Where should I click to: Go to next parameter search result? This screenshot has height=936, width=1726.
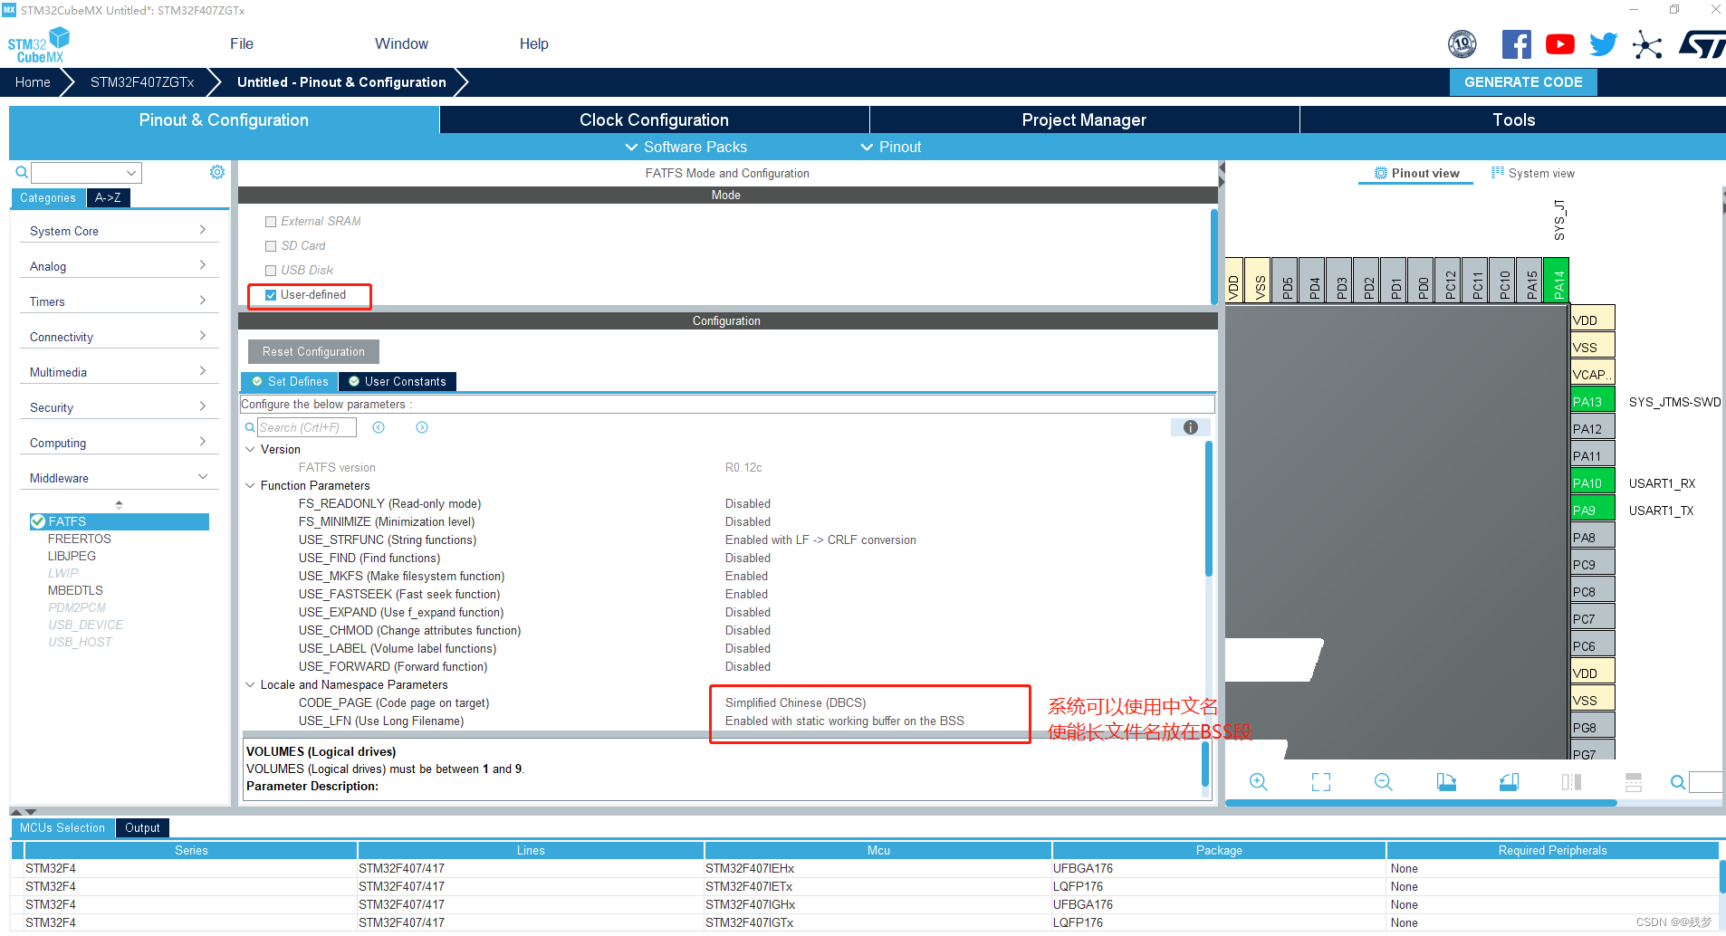pyautogui.click(x=422, y=427)
